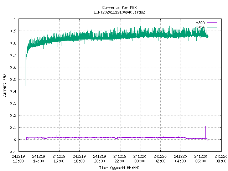This screenshot has height=171, width=228.
Task: Click x-axis label '241219 16:00'
Action: point(59,159)
